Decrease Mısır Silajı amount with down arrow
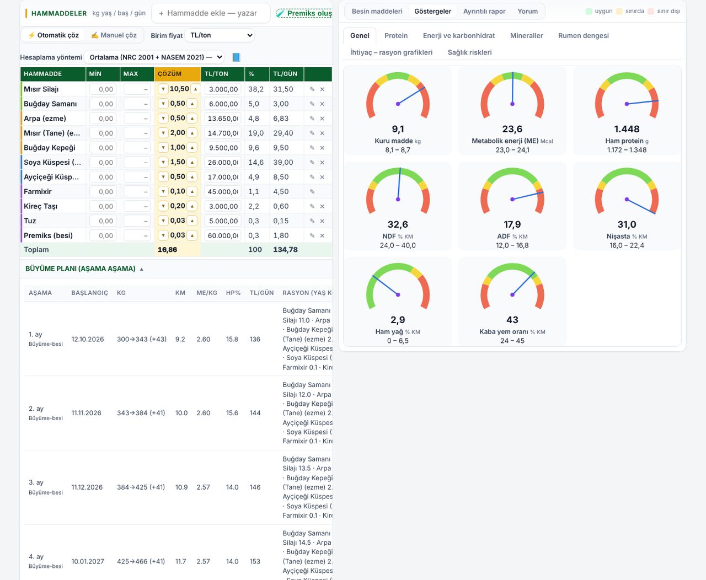 pos(163,89)
